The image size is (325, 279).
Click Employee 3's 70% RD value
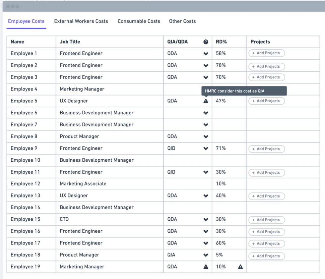coord(221,77)
